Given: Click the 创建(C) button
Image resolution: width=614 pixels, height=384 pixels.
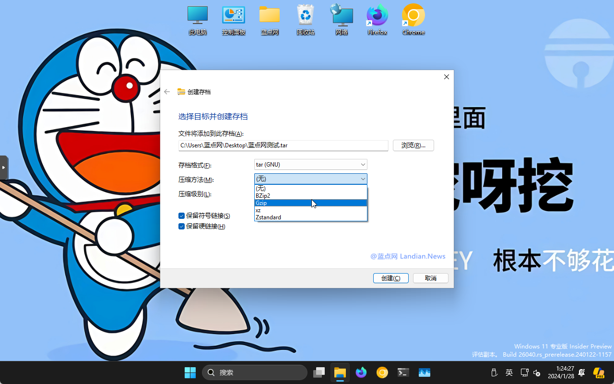Looking at the screenshot, I should click(391, 278).
